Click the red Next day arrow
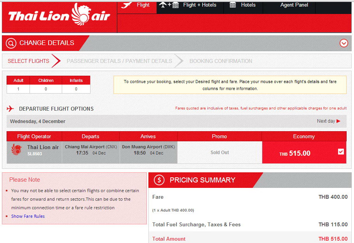The width and height of the screenshot is (354, 243). 338,121
